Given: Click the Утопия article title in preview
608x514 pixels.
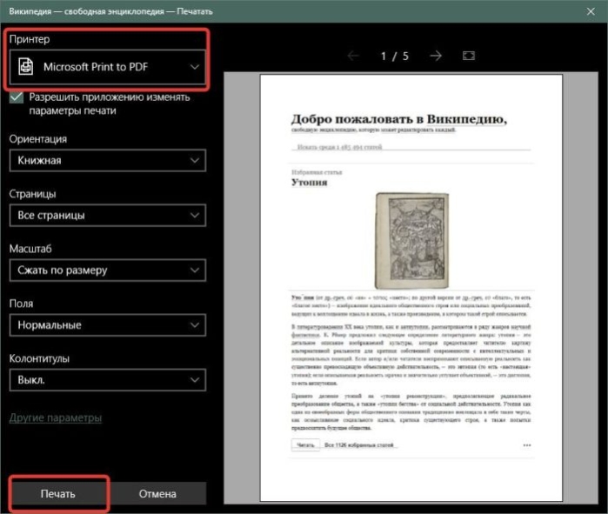Looking at the screenshot, I should click(x=310, y=183).
